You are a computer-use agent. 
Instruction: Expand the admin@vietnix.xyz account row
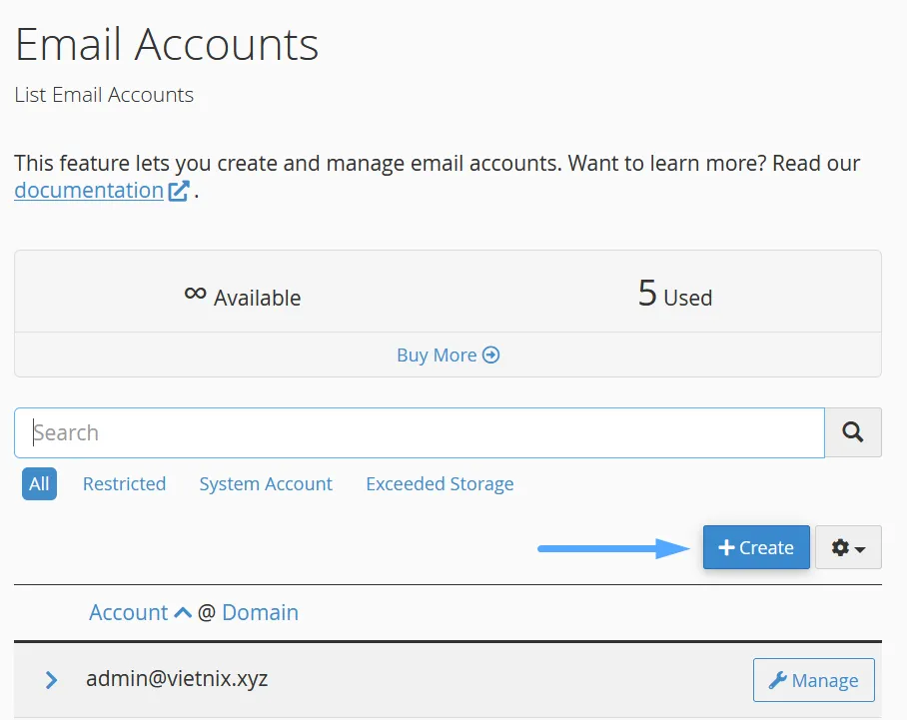click(x=52, y=680)
